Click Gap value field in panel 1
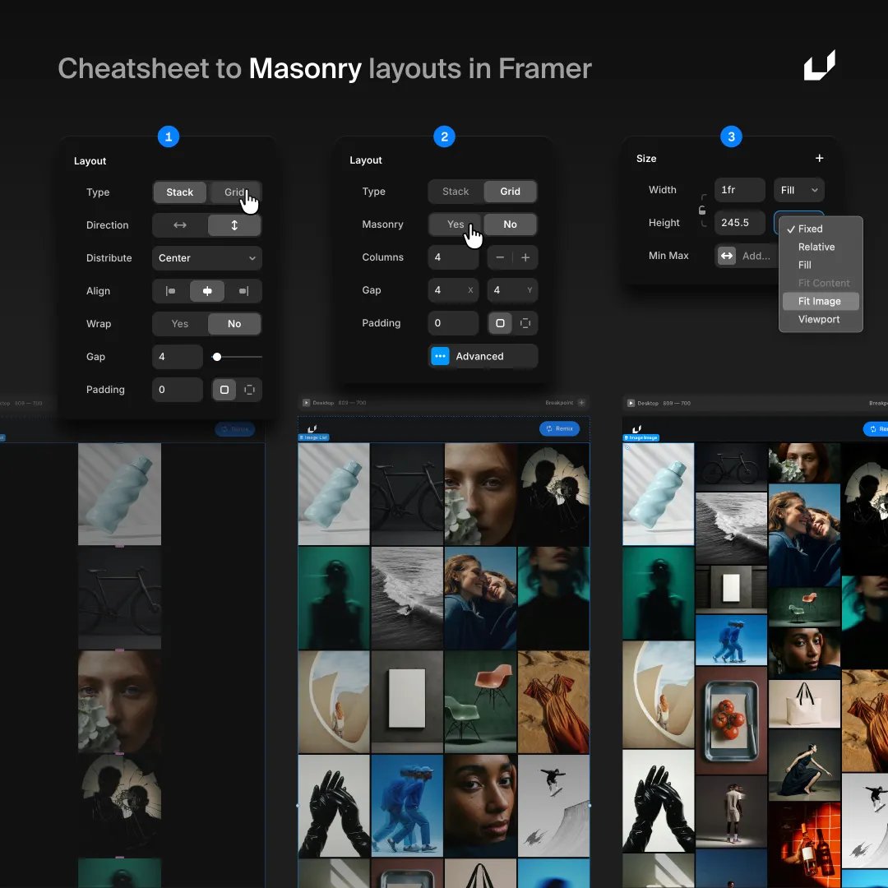The image size is (888, 888). point(178,357)
